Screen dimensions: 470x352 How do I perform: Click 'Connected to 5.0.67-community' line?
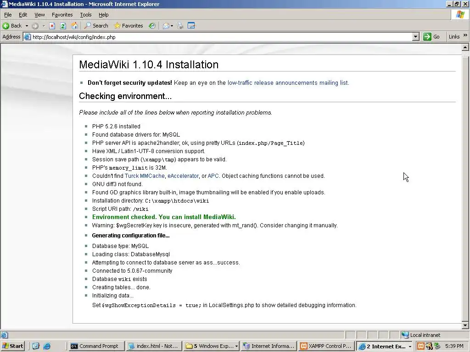coord(132,271)
